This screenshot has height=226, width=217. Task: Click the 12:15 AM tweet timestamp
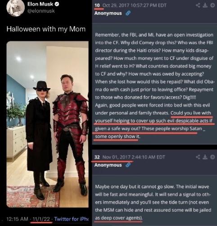pos(18,219)
